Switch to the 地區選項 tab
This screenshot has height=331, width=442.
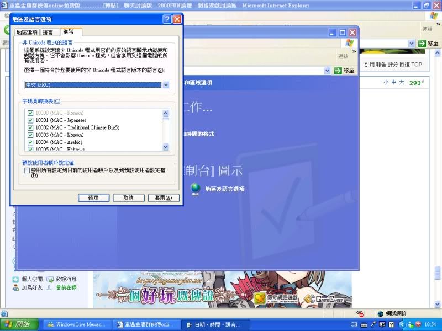click(27, 33)
